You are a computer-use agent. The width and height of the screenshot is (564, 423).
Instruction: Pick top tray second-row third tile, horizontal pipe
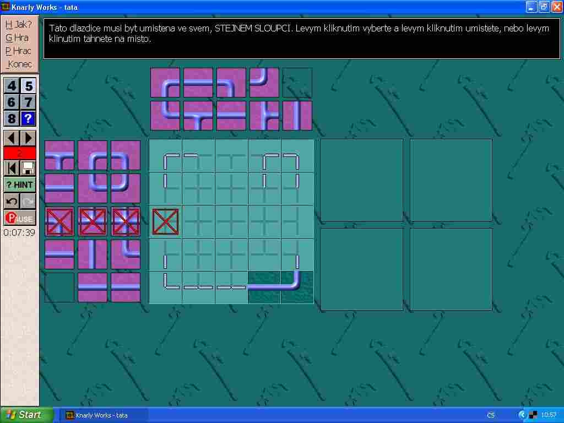(231, 116)
